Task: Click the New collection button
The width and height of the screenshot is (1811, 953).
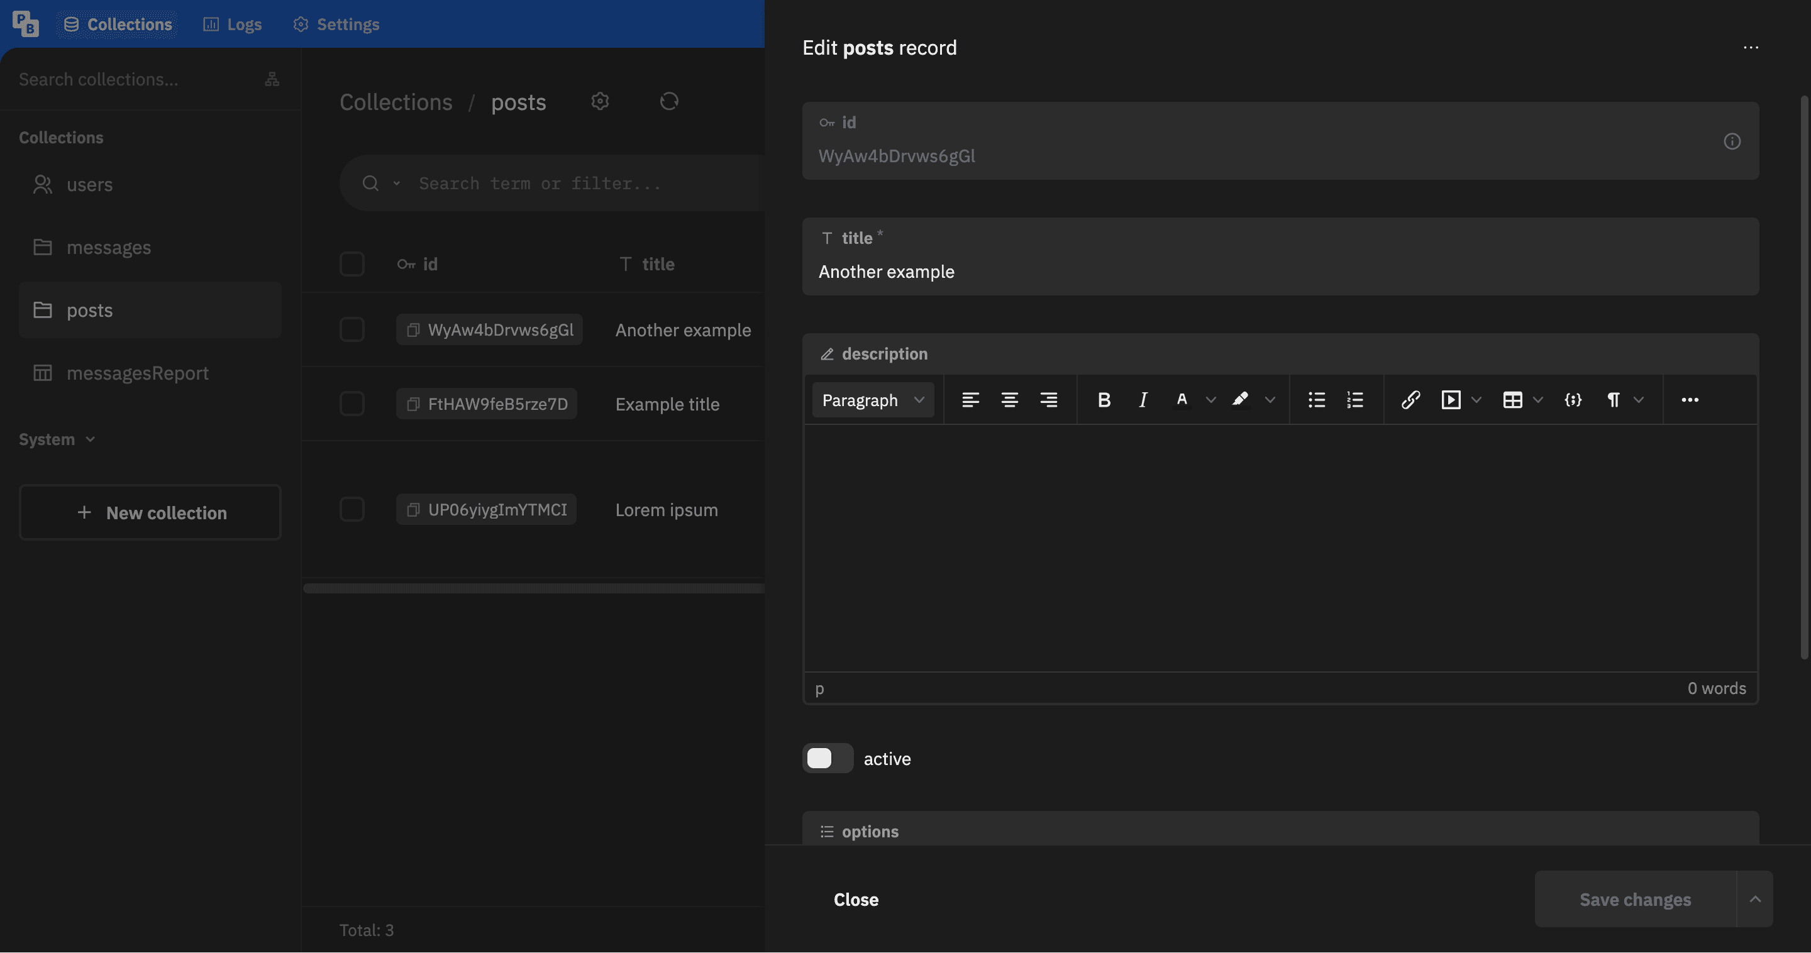Action: point(150,512)
